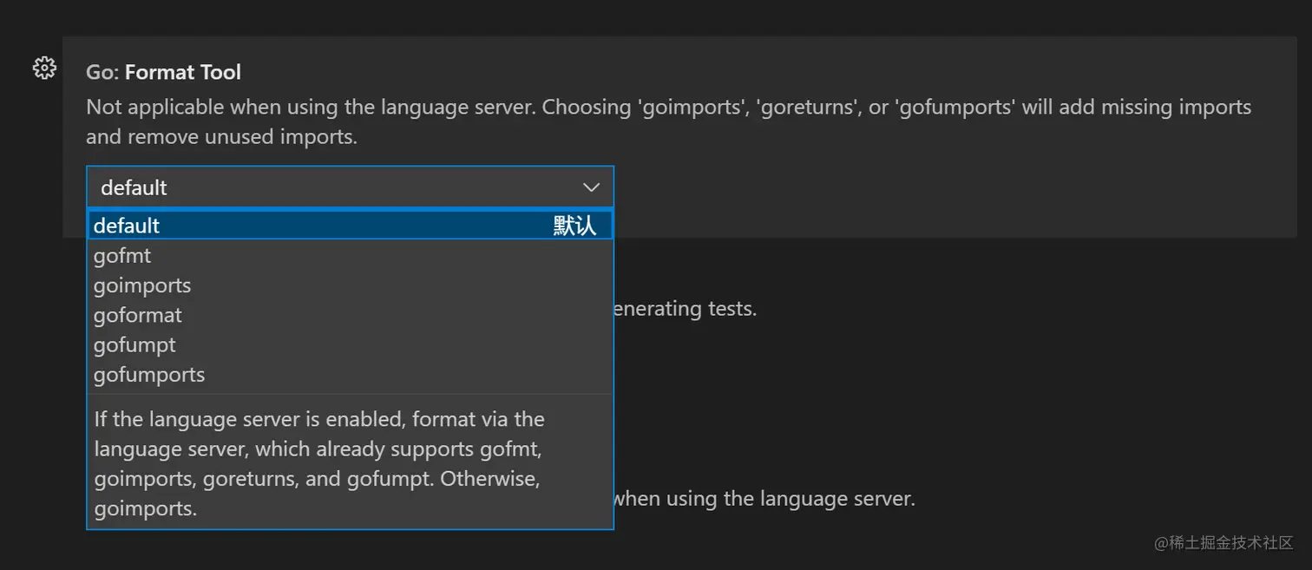
Task: Select the highlighted default option
Action: tap(127, 226)
